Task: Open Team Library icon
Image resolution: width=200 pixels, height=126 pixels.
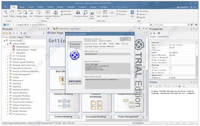Action: point(92,15)
